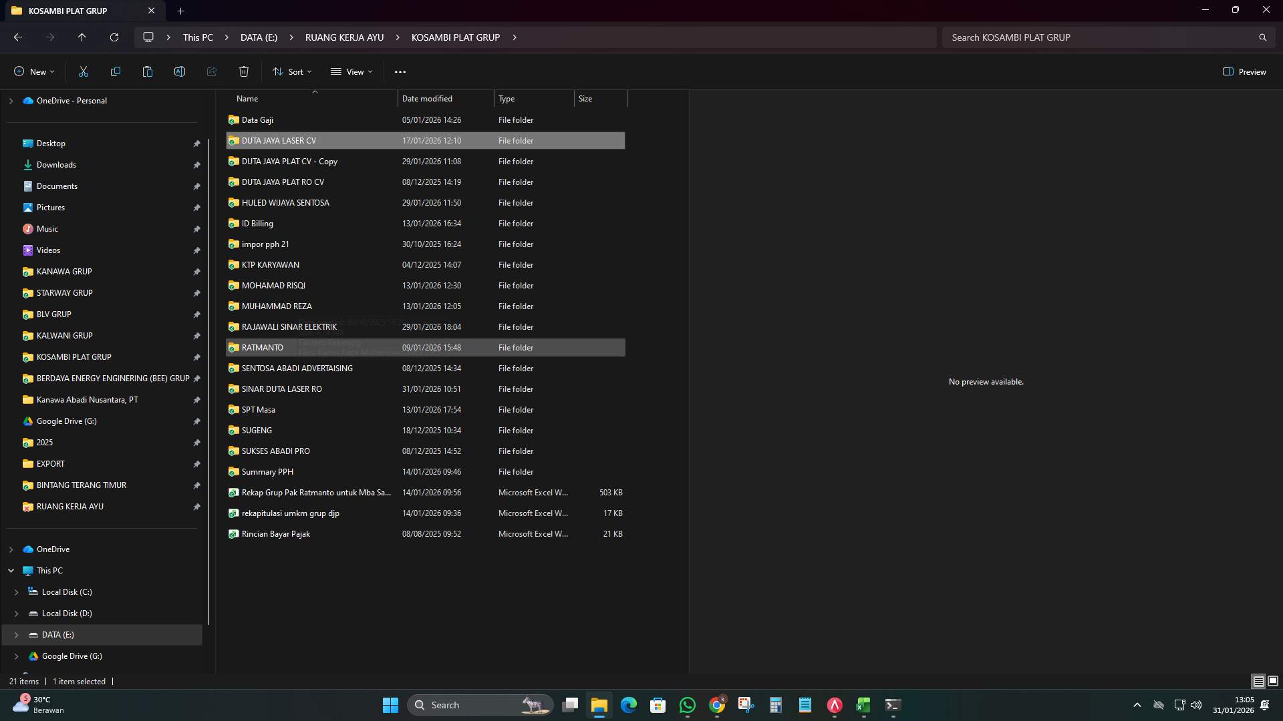Refresh the folder view
Screen dimensions: 1283x721
tap(114, 37)
